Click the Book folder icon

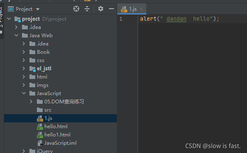[x=32, y=52]
